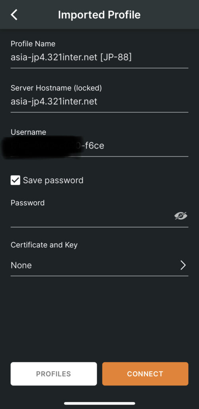
Task: Click the Profile Name label
Action: (33, 44)
